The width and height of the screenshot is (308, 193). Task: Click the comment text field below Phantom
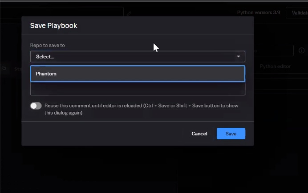(138, 89)
